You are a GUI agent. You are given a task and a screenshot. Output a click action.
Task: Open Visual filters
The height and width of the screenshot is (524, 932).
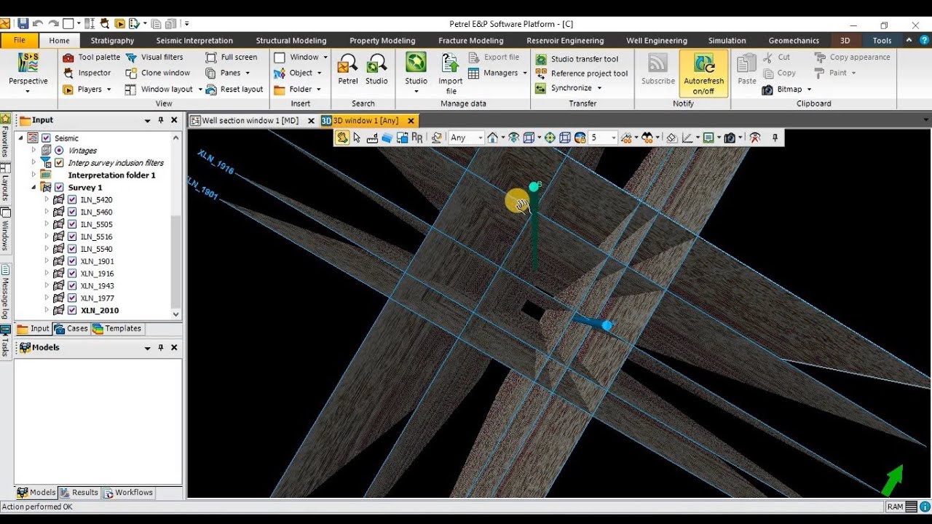click(x=154, y=57)
